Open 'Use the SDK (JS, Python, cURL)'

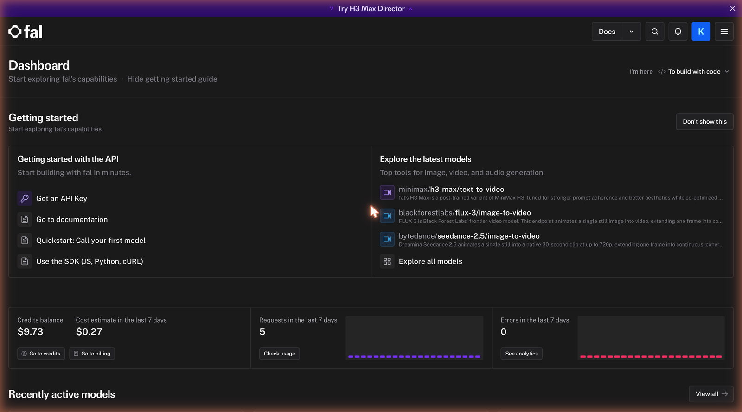90,261
